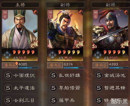
Task: Click the troop bar showing 6374
Action: (74, 68)
